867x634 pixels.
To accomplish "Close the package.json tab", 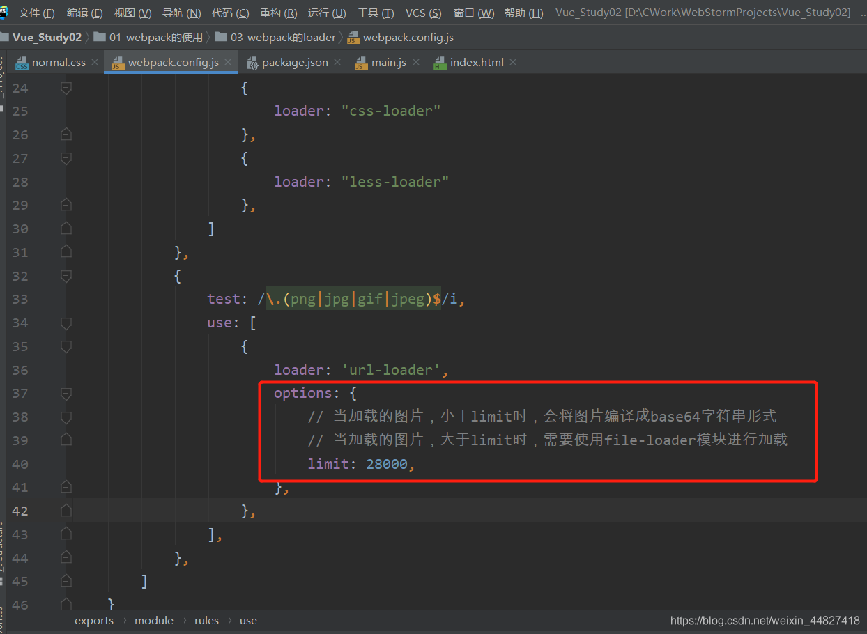I will pyautogui.click(x=337, y=62).
